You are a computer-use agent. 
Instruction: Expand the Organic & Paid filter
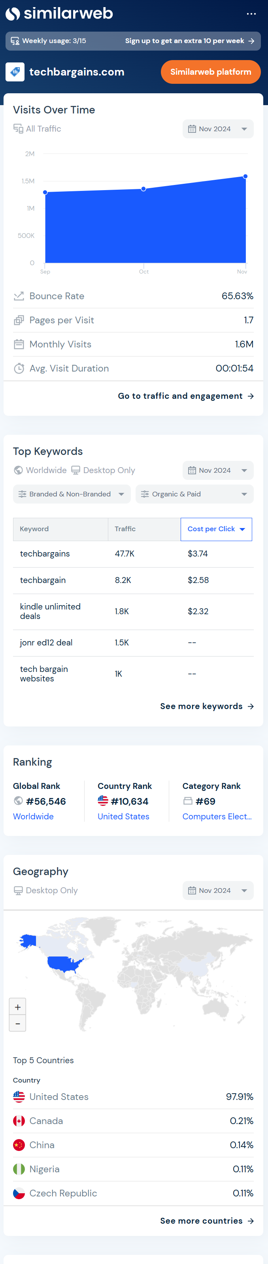(x=194, y=494)
